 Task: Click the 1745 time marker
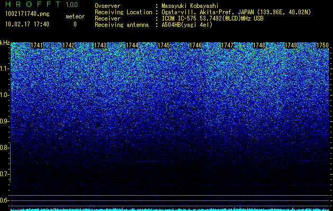click(x=164, y=45)
